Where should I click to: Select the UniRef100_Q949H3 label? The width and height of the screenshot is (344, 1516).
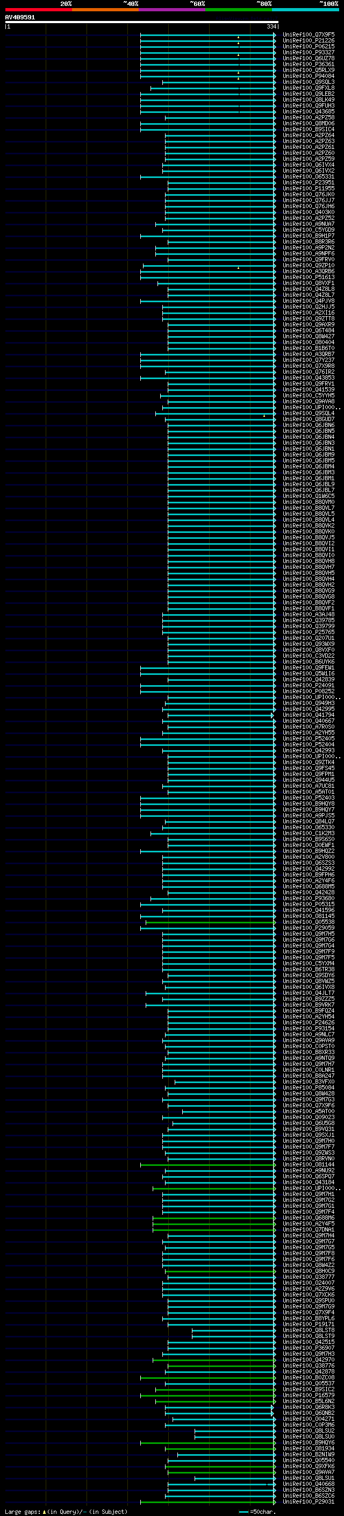coord(309,703)
